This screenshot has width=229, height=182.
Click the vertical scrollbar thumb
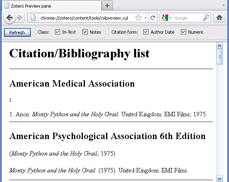pos(220,57)
